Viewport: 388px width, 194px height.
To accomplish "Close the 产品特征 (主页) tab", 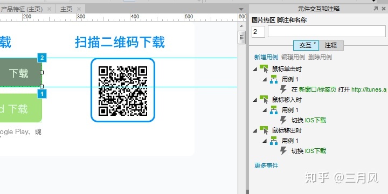I will pyautogui.click(x=49, y=9).
